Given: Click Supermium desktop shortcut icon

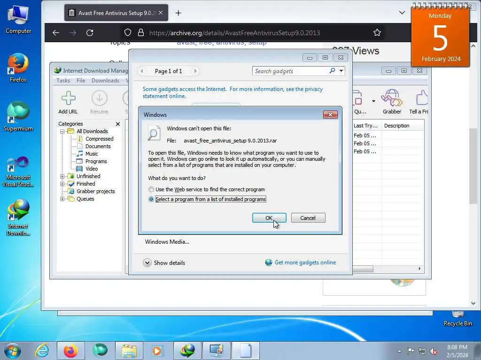Looking at the screenshot, I should pos(18,117).
